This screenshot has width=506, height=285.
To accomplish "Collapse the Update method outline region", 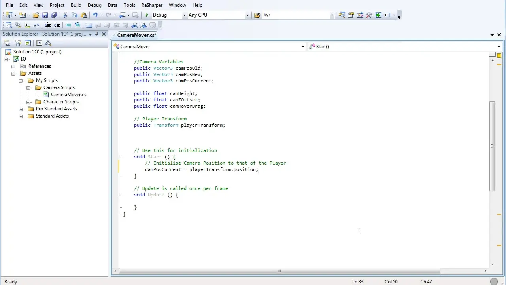I will click(x=120, y=195).
